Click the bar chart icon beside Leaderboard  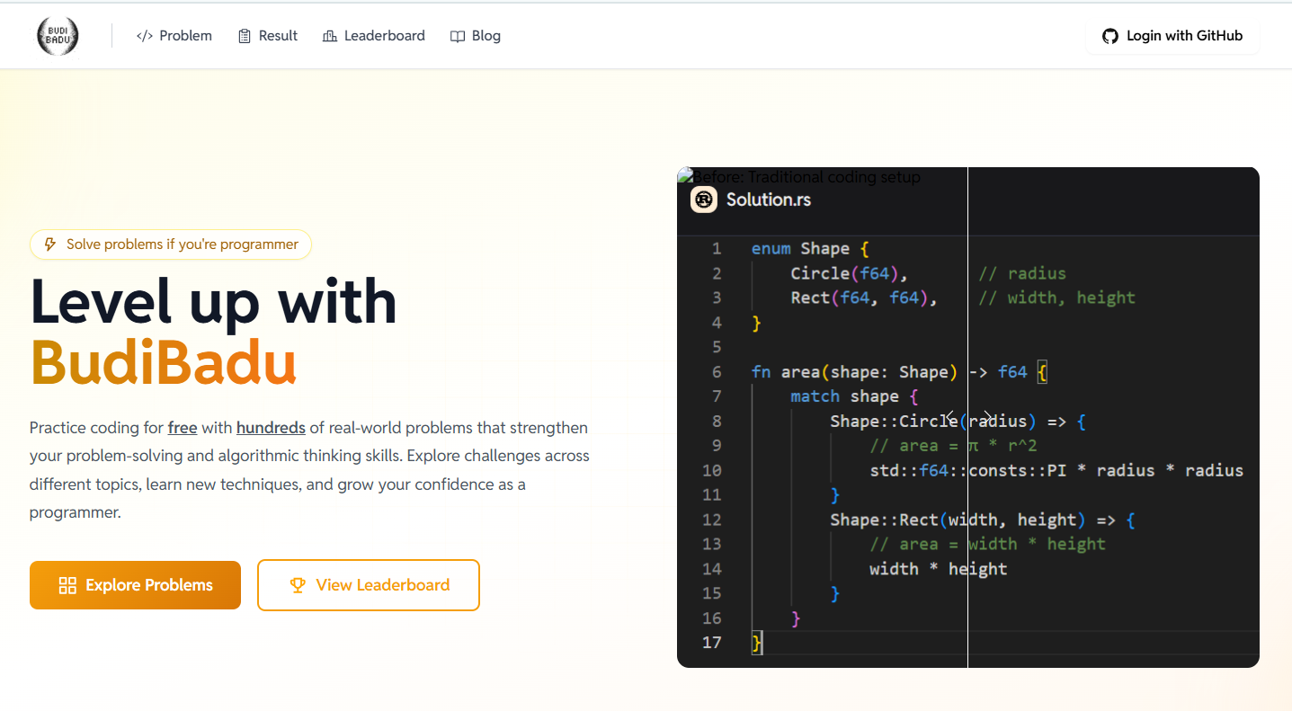[329, 36]
